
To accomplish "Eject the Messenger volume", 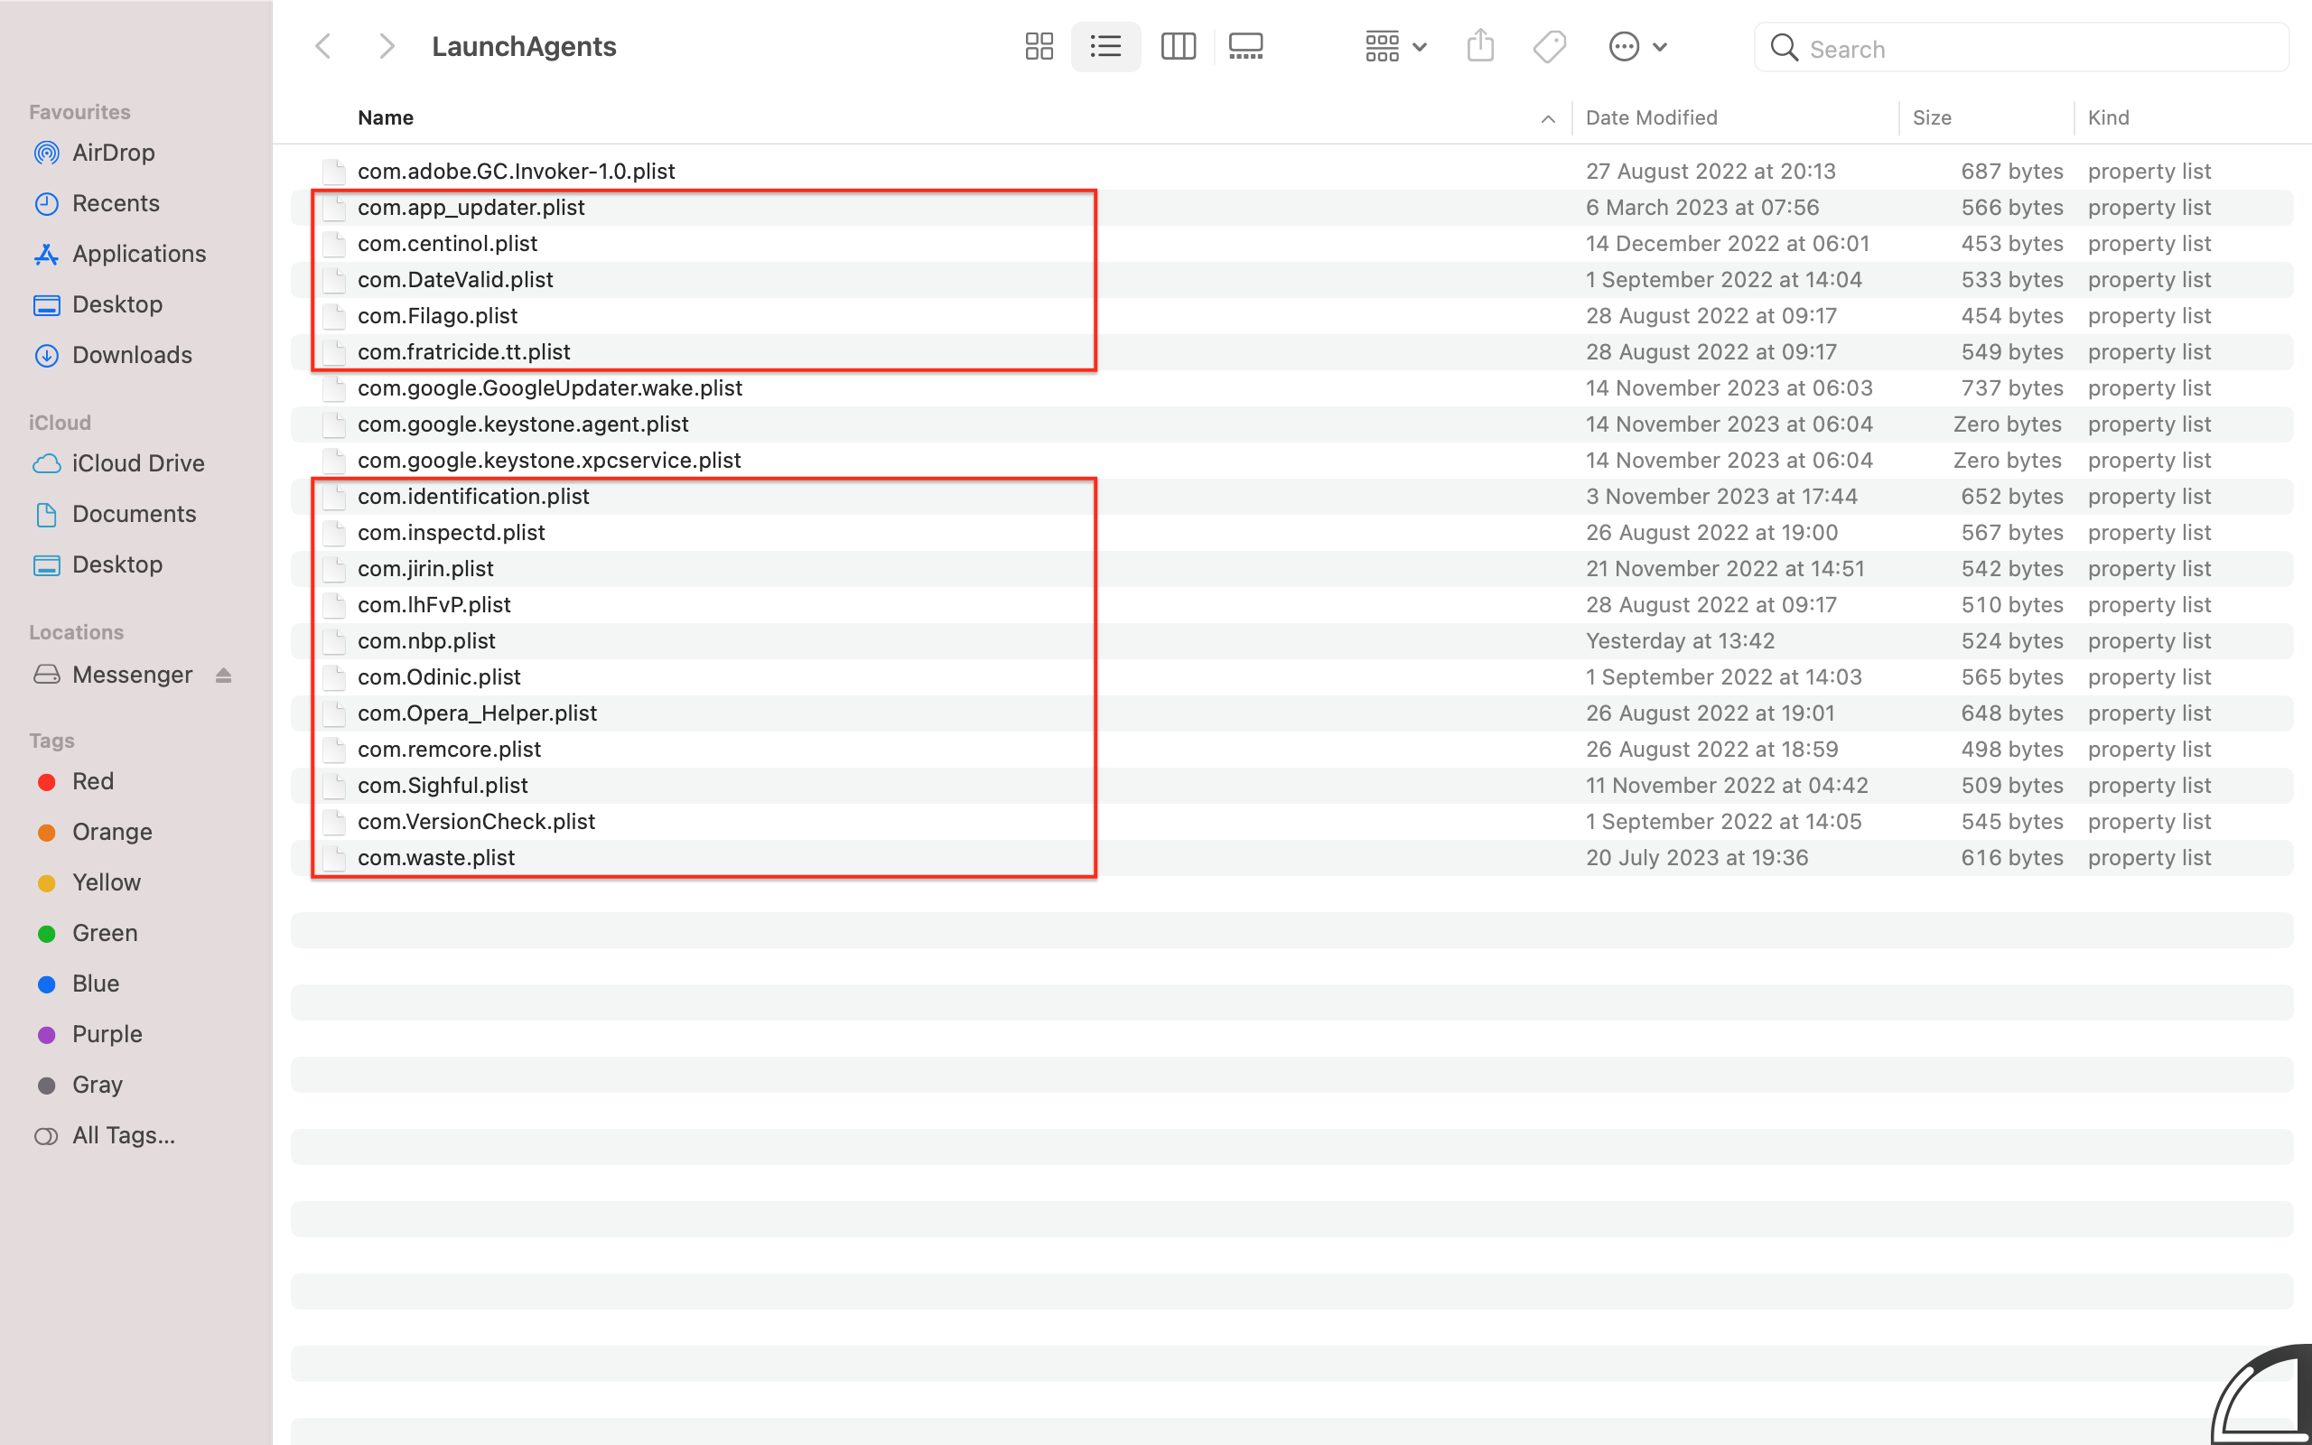I will click(x=224, y=676).
